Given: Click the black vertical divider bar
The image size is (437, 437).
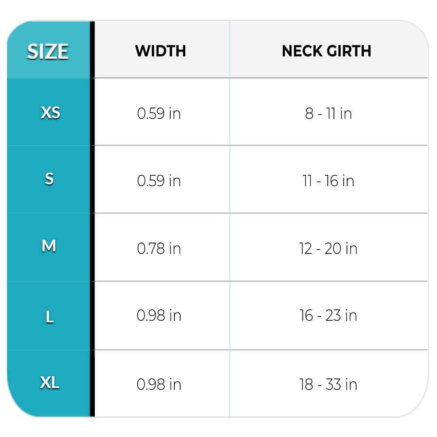Looking at the screenshot, I should tap(92, 218).
